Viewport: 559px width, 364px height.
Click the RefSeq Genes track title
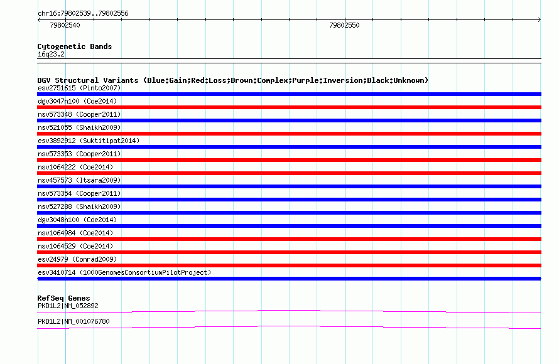click(x=63, y=298)
